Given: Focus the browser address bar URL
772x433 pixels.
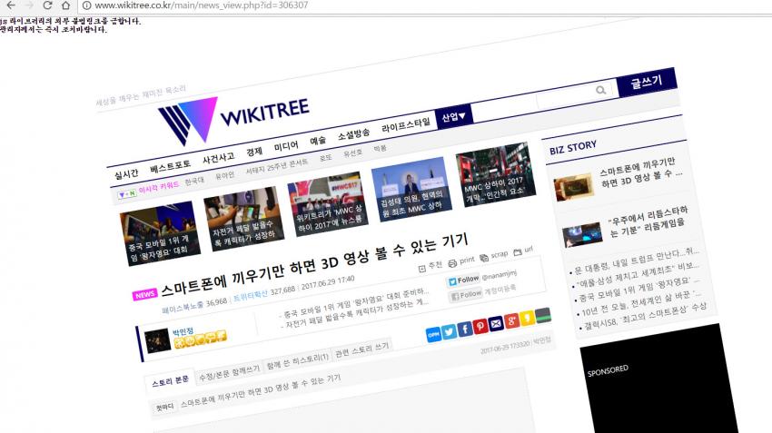Looking at the screenshot, I should 201,5.
